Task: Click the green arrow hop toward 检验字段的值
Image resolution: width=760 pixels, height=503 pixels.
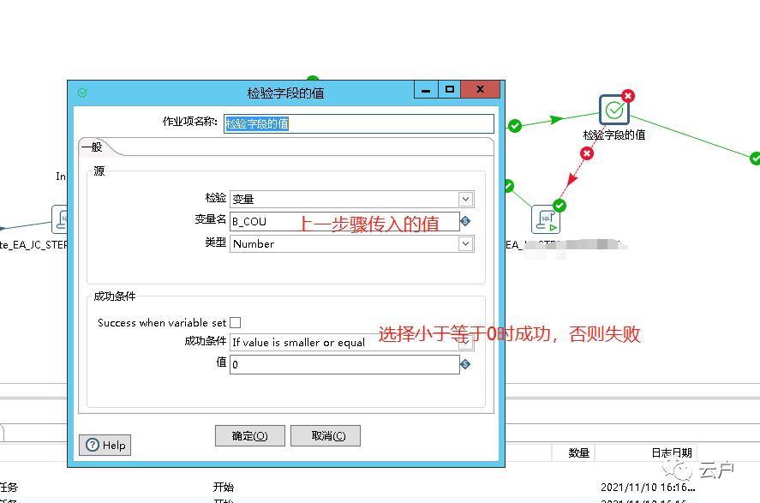Action: coord(556,119)
